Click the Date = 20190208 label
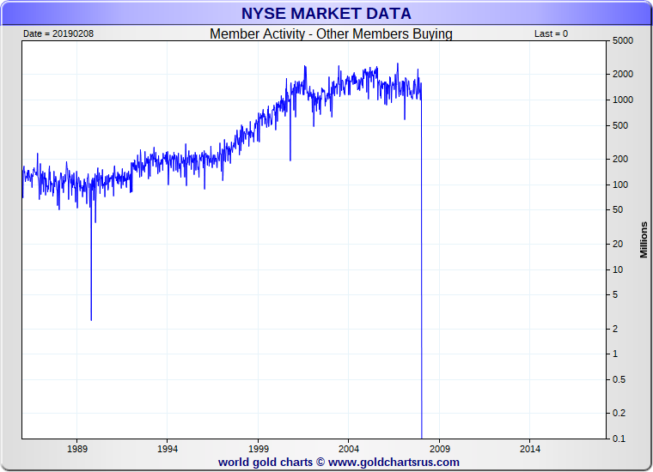 58,33
